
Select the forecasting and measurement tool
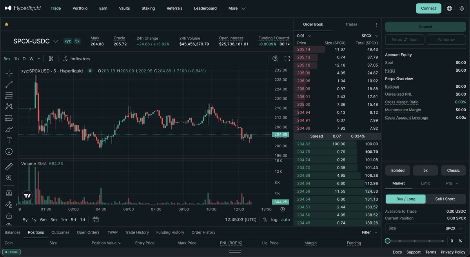pyautogui.click(x=9, y=118)
